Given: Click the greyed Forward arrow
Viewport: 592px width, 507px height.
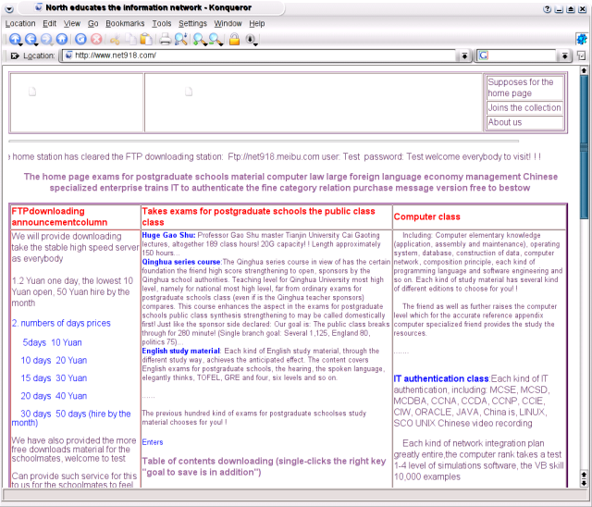Looking at the screenshot, I should coord(46,39).
